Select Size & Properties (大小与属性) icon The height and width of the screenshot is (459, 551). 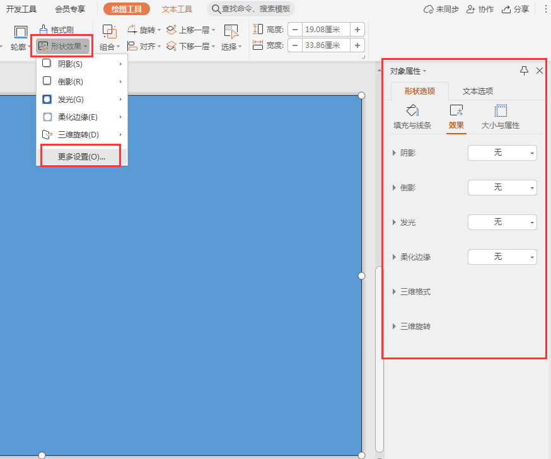[501, 110]
